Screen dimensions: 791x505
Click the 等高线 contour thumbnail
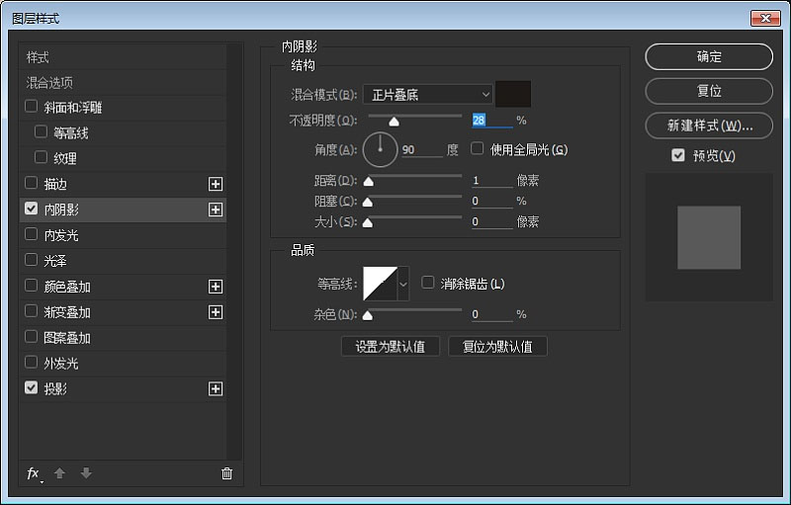click(x=381, y=284)
